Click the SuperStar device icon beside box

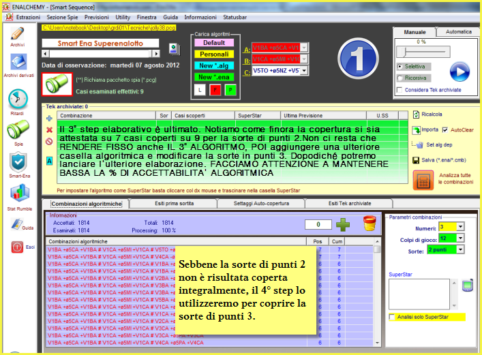point(468,285)
